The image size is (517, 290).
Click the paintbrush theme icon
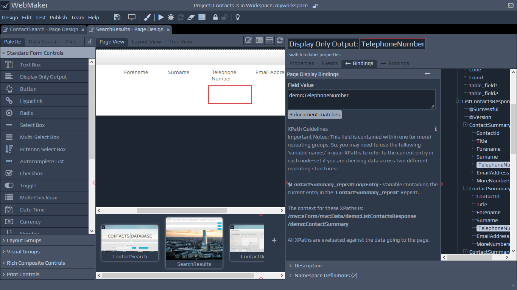[148, 17]
